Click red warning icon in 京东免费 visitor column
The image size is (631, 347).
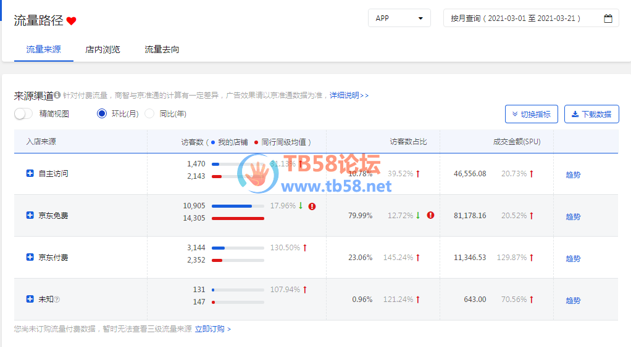coord(312,206)
